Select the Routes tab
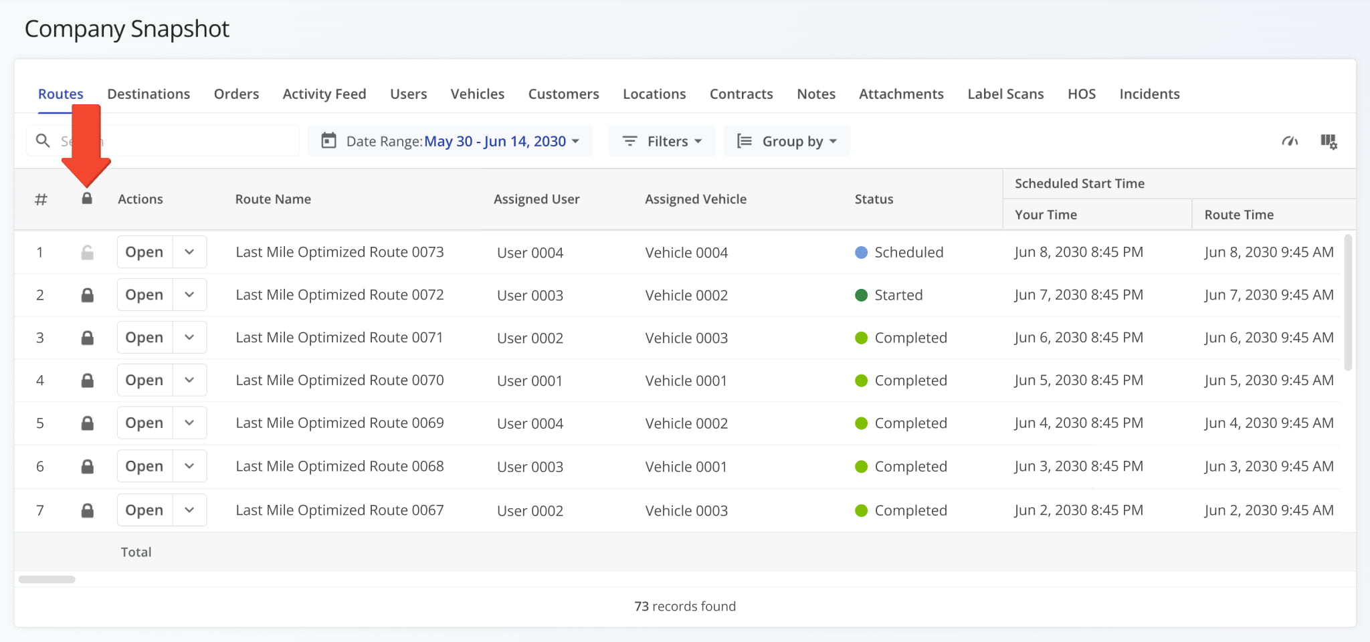Image resolution: width=1370 pixels, height=642 pixels. coord(61,94)
